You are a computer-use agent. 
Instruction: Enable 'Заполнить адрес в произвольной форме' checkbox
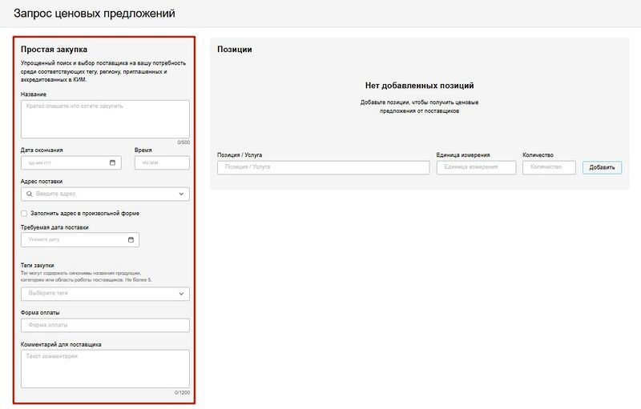click(24, 214)
